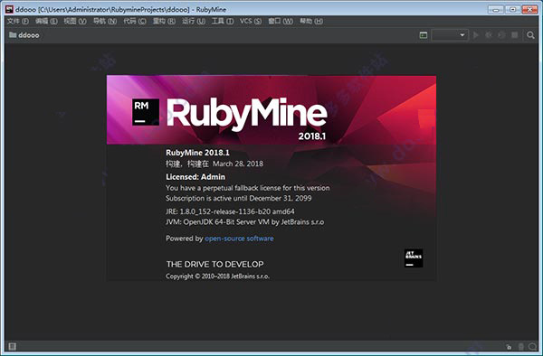Image resolution: width=543 pixels, height=356 pixels.
Task: Click the 'RubyMine 2018.1' bold heading text
Action: tap(197, 153)
